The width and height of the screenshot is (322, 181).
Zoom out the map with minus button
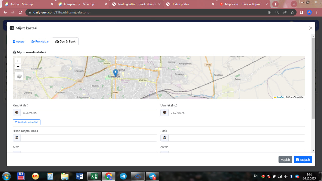18,67
